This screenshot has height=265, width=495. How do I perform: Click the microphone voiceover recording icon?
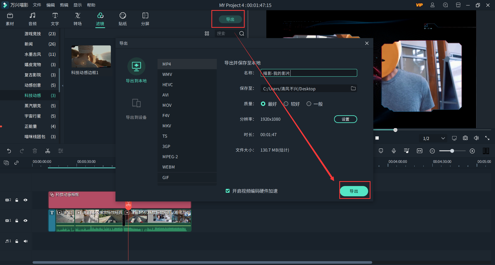coord(394,151)
